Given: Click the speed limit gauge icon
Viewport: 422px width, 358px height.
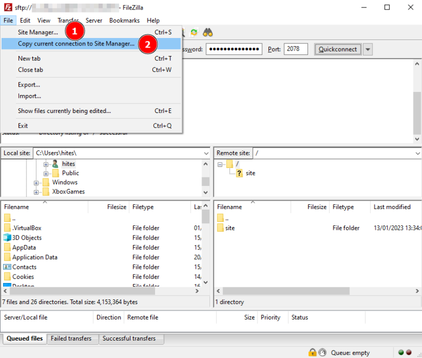Looking at the screenshot, I should point(322,352).
